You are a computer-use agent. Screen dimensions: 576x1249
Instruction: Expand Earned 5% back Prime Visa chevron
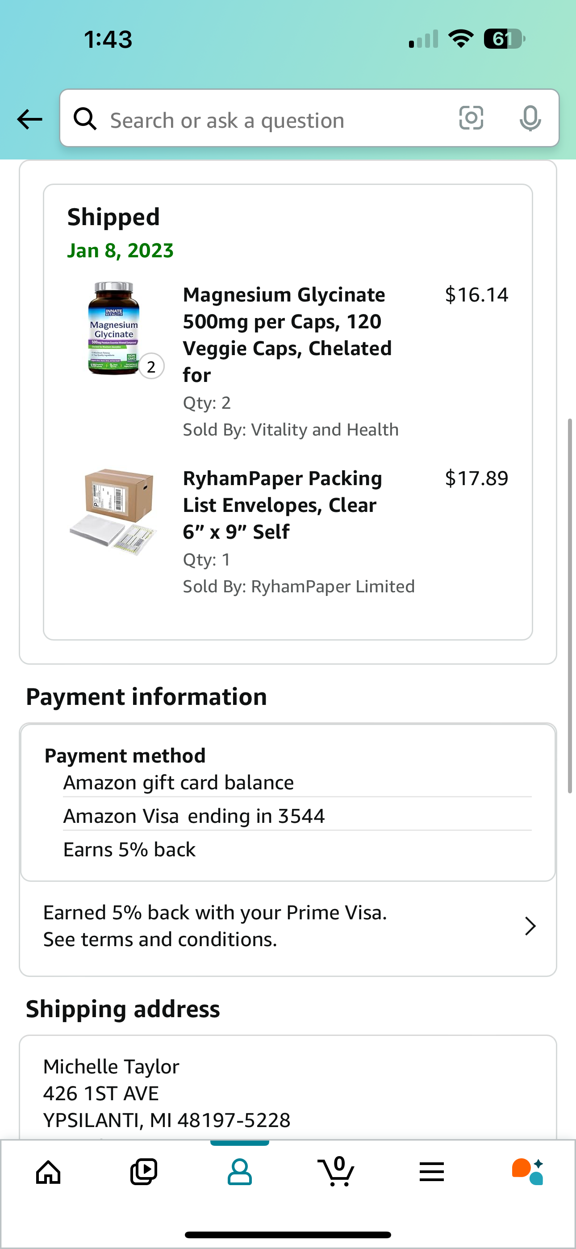530,926
